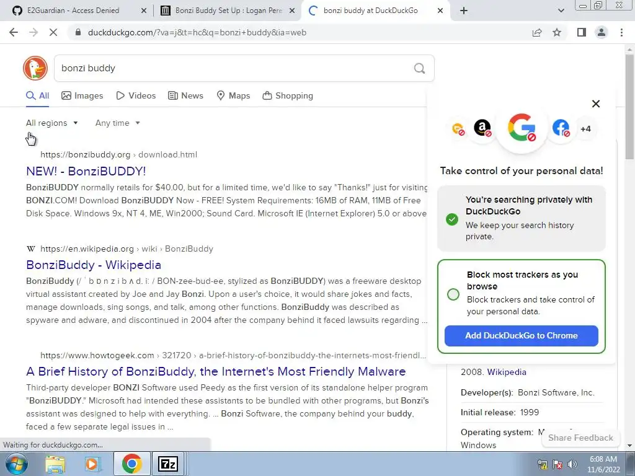635x476 pixels.
Task: Switch to Images results tab
Action: point(82,96)
